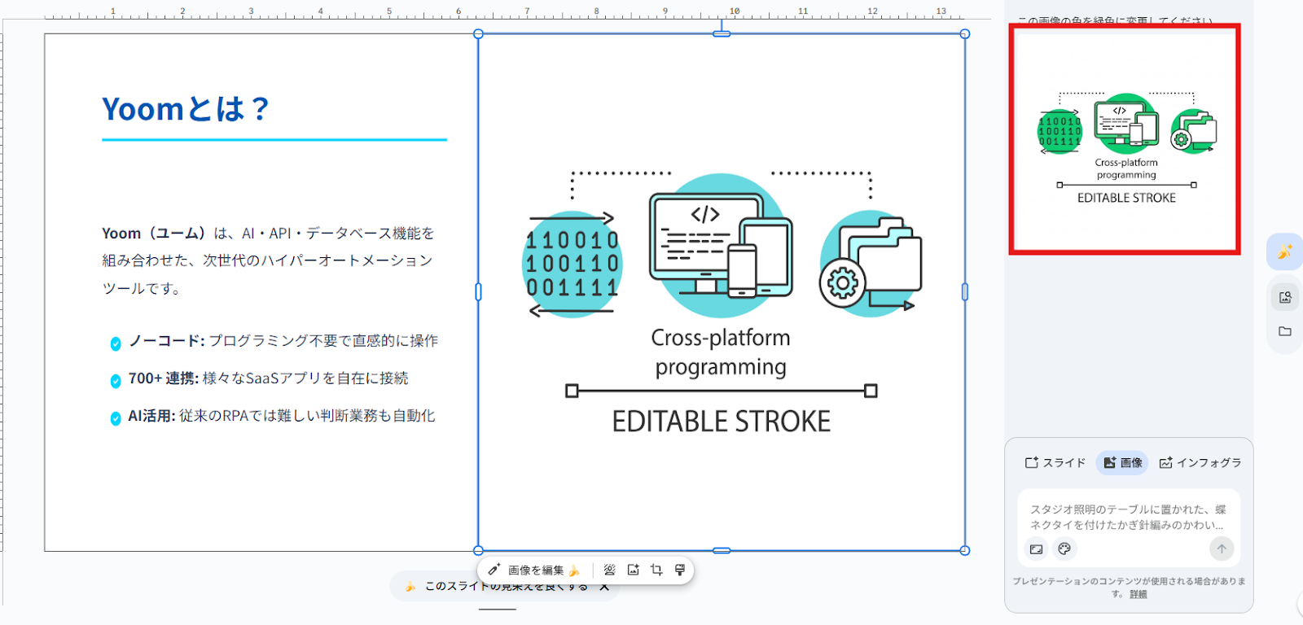The image size is (1303, 625).
Task: Switch to the インフォグラ tab
Action: [x=1200, y=463]
